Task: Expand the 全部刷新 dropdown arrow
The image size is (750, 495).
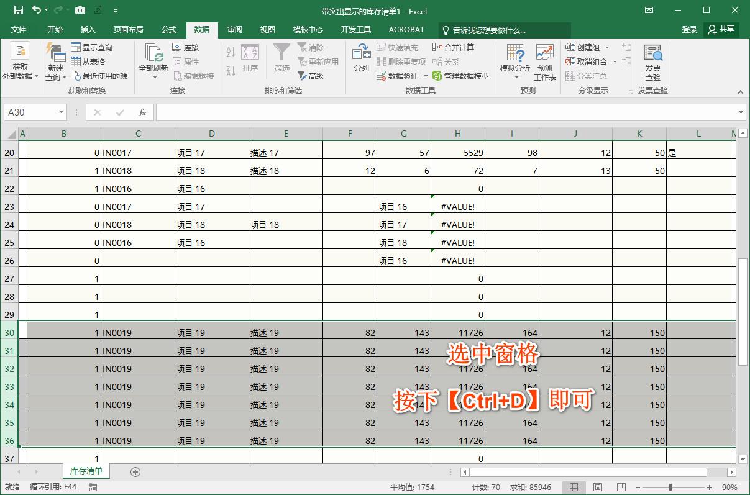Action: pyautogui.click(x=154, y=78)
